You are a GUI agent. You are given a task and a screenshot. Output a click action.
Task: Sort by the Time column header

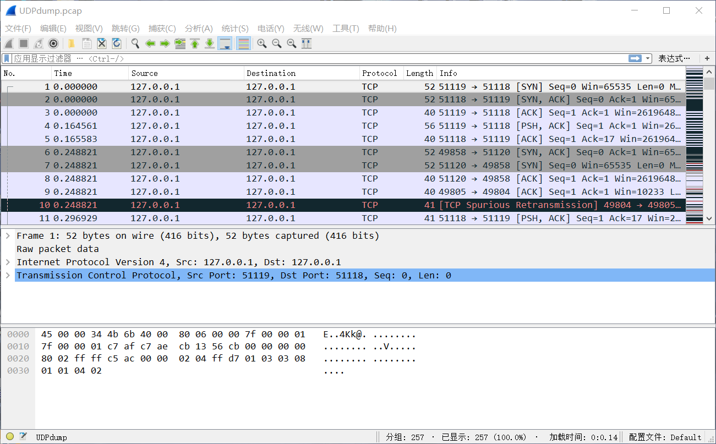coord(90,73)
